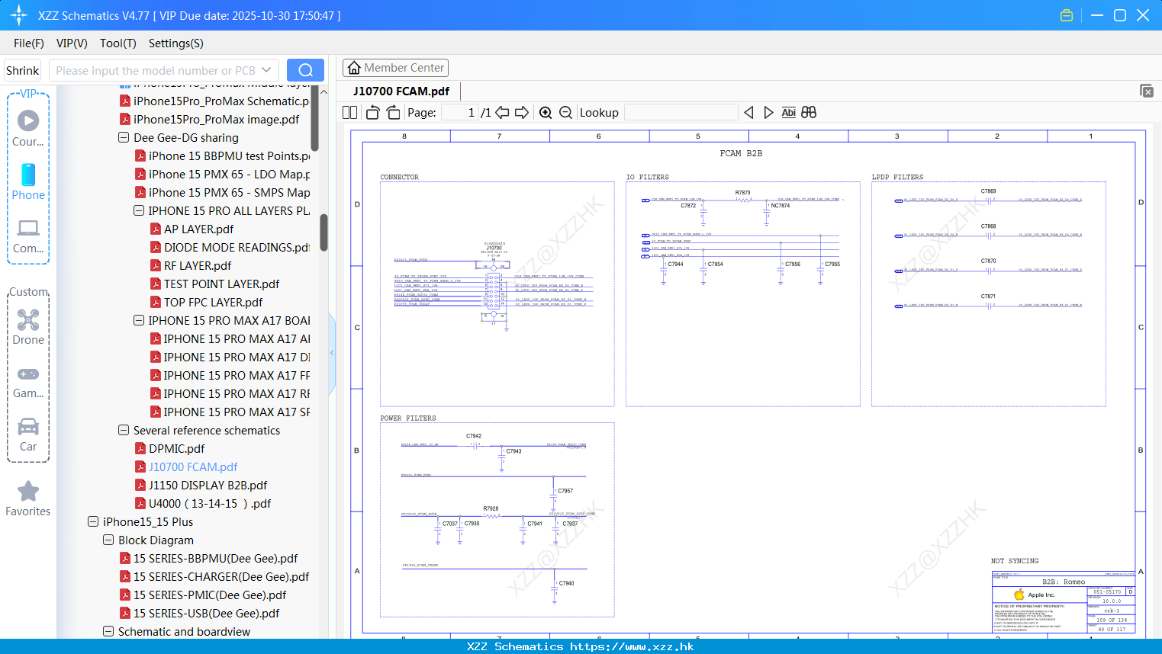Viewport: 1162px width, 654px height.
Task: Collapse IPHONE 15 PRO MAX A17 BOARD folder
Action: tap(139, 320)
